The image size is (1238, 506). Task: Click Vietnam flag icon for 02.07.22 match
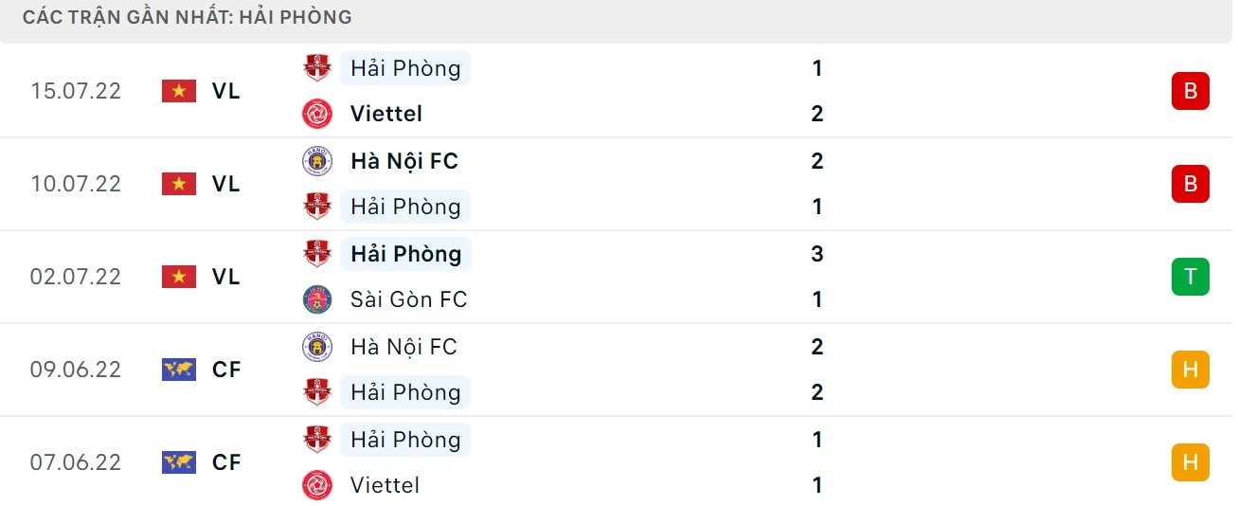[178, 277]
